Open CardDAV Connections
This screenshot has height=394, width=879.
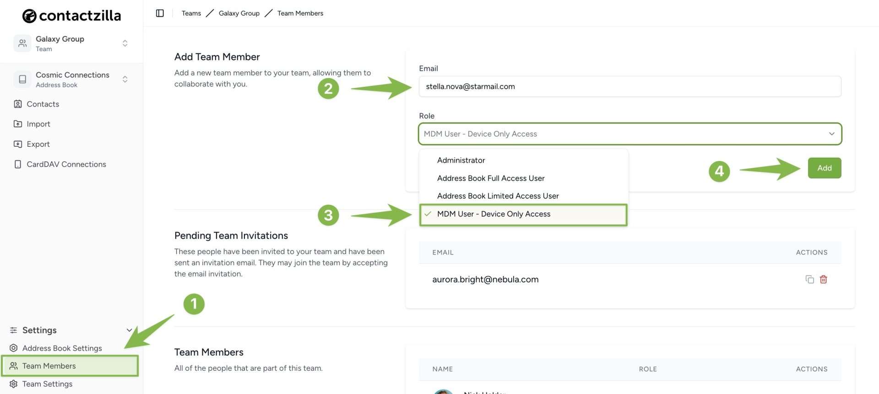point(66,164)
